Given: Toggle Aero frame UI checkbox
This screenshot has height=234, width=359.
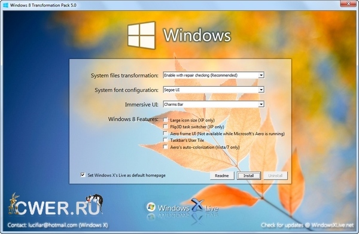Looking at the screenshot, I should click(x=165, y=133).
